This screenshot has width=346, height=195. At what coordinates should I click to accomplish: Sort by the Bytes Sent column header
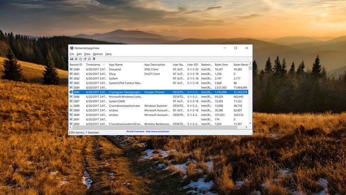(x=223, y=65)
